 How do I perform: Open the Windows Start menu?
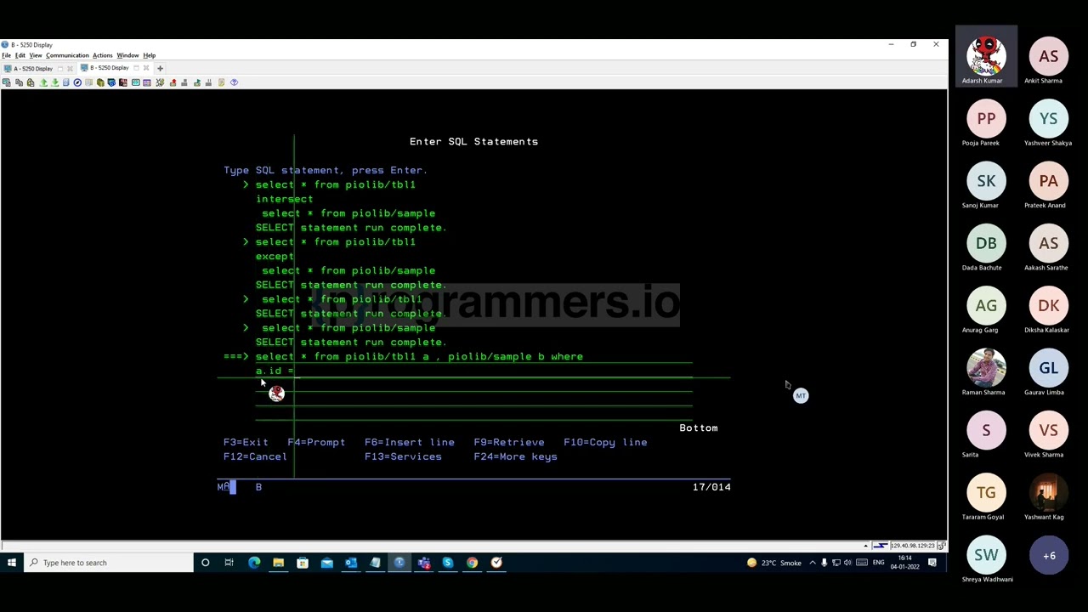pos(12,563)
